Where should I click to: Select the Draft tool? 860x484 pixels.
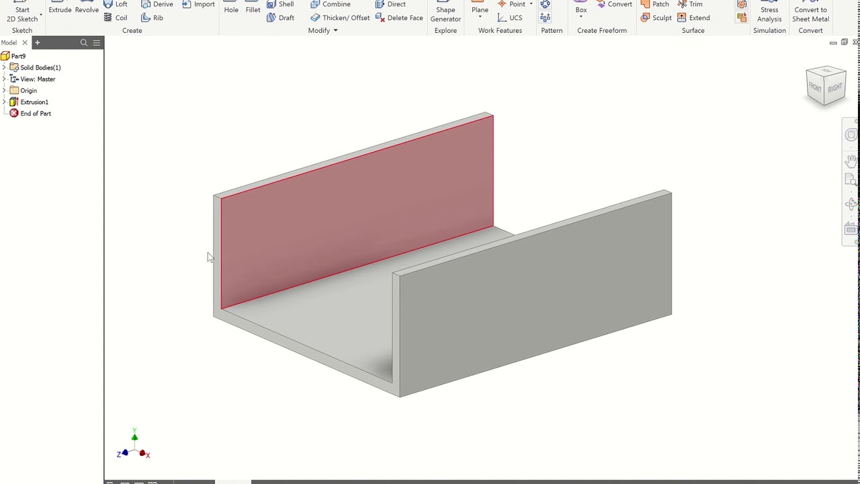(280, 17)
